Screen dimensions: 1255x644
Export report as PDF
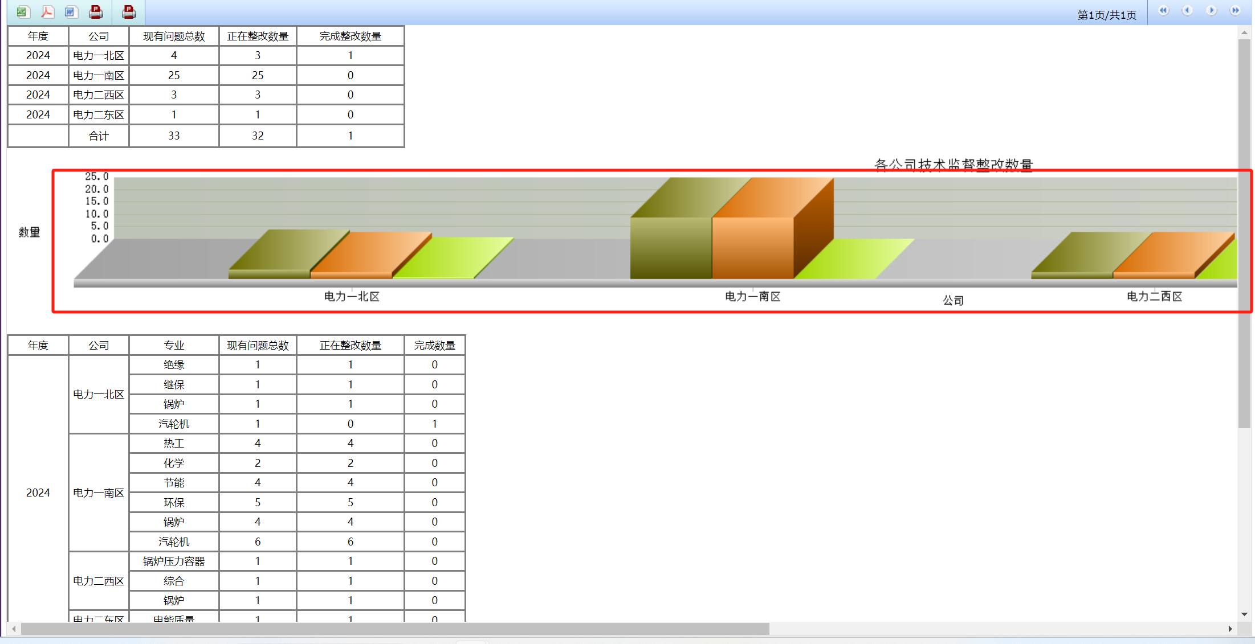47,11
